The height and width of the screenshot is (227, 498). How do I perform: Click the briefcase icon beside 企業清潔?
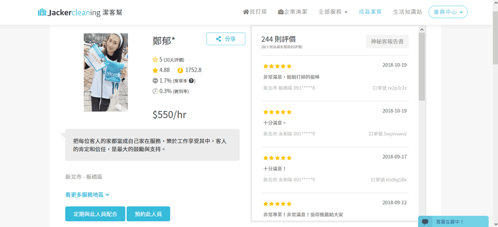[281, 12]
